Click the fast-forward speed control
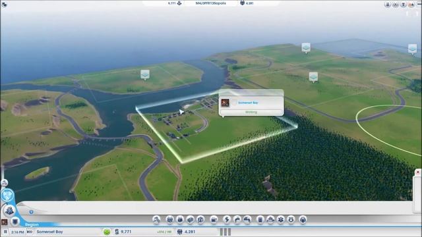This screenshot has height=237, width=422. (x=30, y=232)
